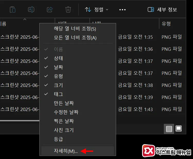Uncheck the 유형 column option
The height and width of the screenshot is (159, 193).
click(x=78, y=76)
